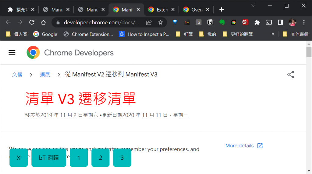Click the teal 3 button
The image size is (312, 174).
[122, 158]
